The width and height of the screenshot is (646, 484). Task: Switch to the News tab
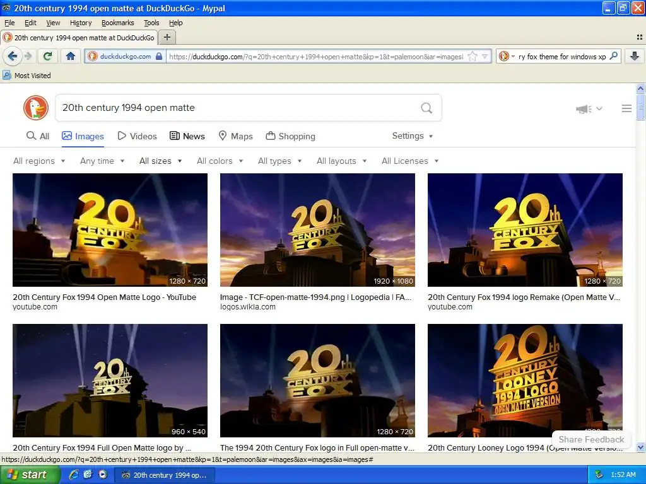(187, 136)
